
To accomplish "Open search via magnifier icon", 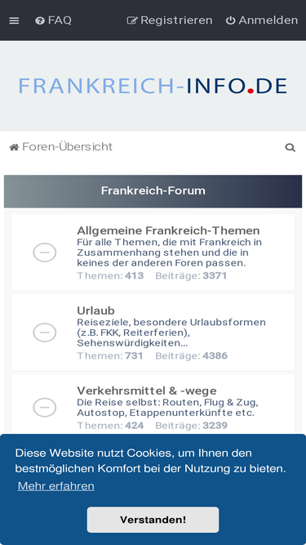I will 290,148.
